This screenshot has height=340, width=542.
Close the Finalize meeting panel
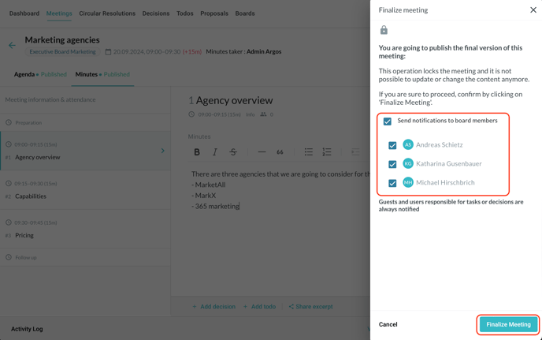pyautogui.click(x=533, y=10)
